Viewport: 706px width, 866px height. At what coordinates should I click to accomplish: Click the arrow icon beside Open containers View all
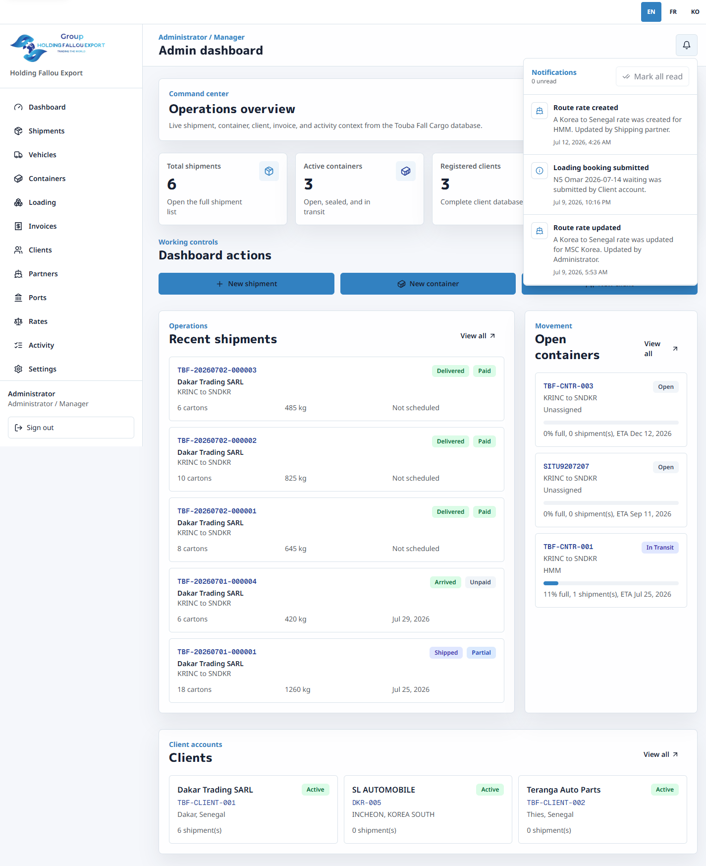[x=675, y=349]
